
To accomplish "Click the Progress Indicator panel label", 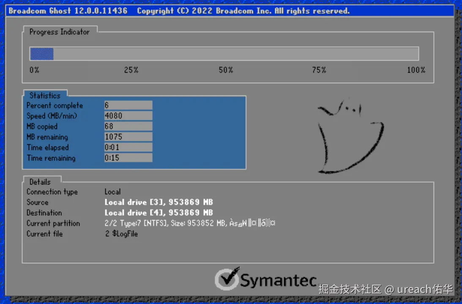I will tap(60, 32).
